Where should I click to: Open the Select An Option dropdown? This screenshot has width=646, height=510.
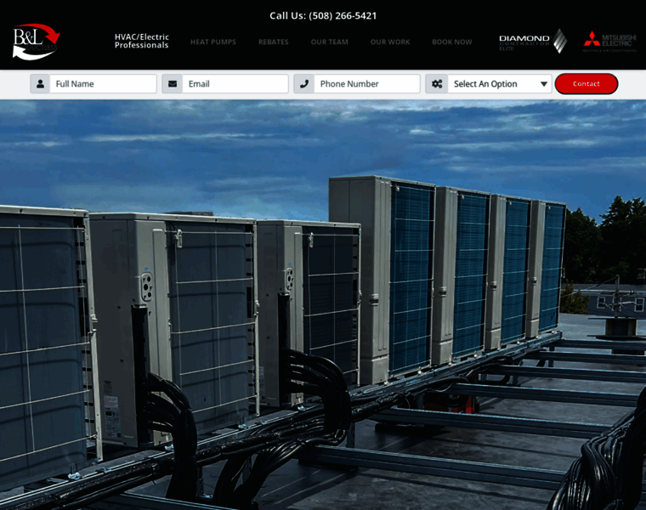[500, 84]
